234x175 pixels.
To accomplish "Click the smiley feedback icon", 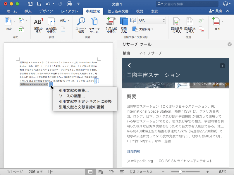I will (225, 4).
